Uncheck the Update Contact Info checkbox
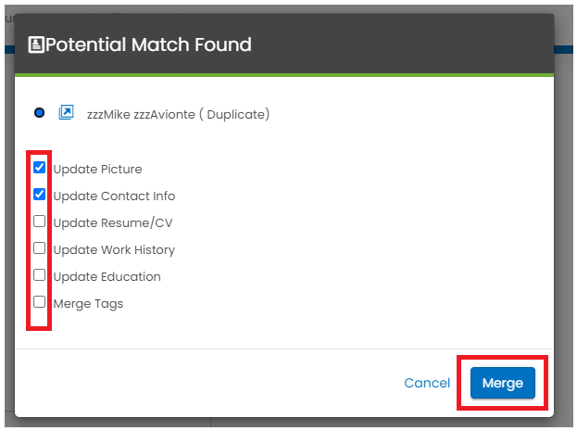Viewport: 577px width, 431px height. pos(40,195)
